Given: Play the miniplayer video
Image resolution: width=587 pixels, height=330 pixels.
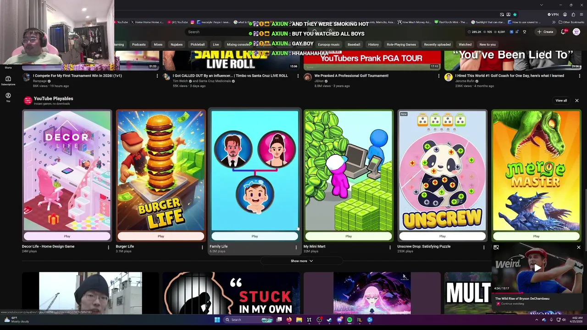Looking at the screenshot, I should pyautogui.click(x=537, y=269).
